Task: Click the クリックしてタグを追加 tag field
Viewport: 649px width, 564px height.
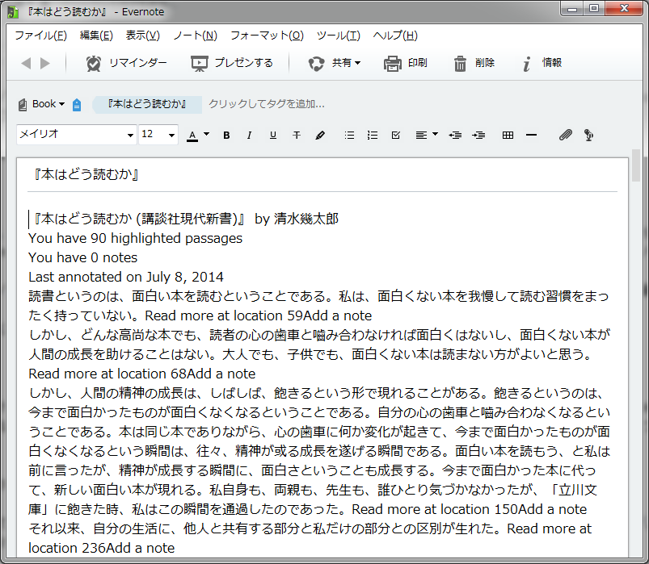Action: pos(267,104)
